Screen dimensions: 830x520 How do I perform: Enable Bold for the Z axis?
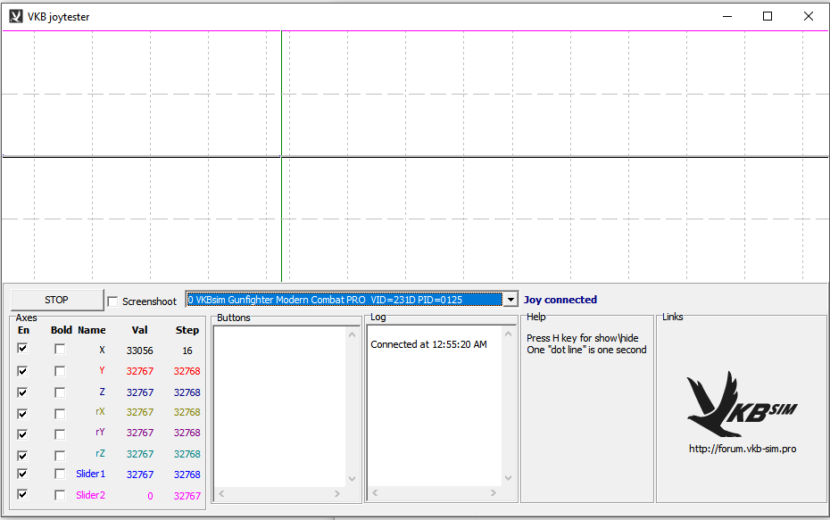pos(60,392)
